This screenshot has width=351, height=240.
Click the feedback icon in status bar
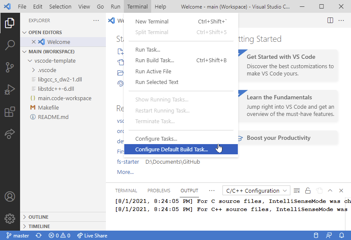(x=329, y=236)
